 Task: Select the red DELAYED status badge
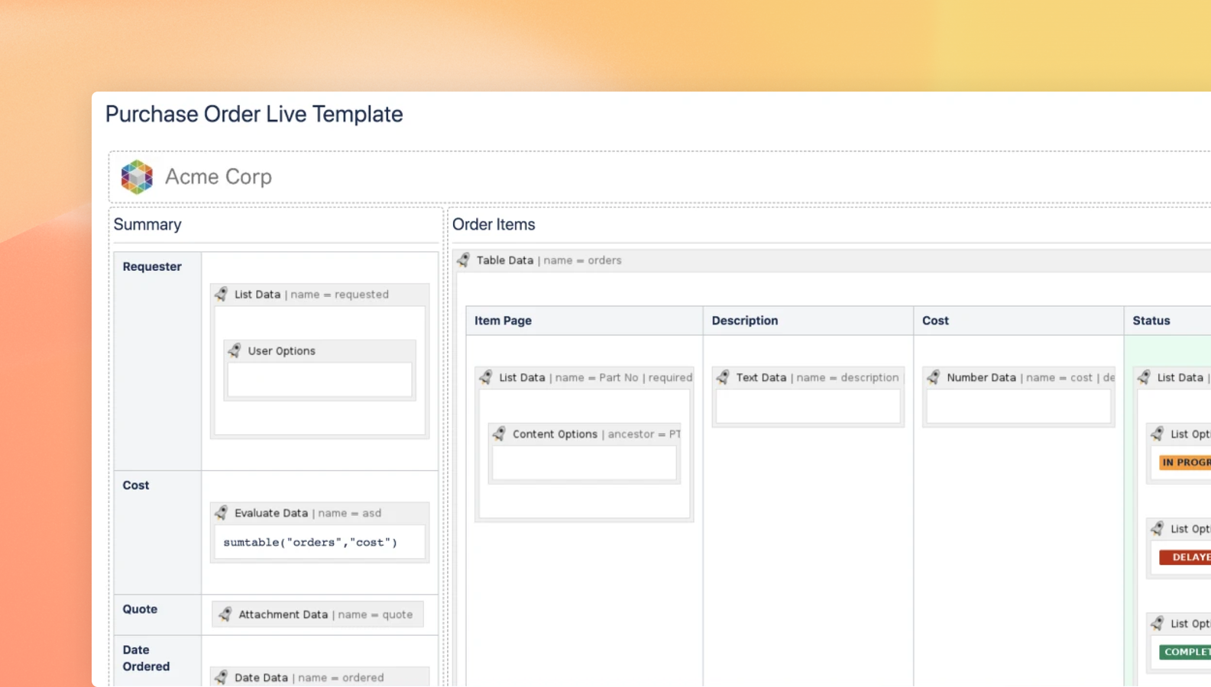[x=1185, y=557]
